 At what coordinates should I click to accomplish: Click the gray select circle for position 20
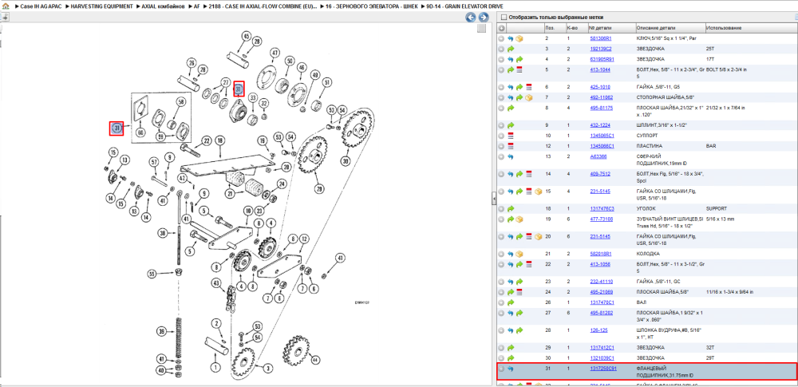(501, 237)
